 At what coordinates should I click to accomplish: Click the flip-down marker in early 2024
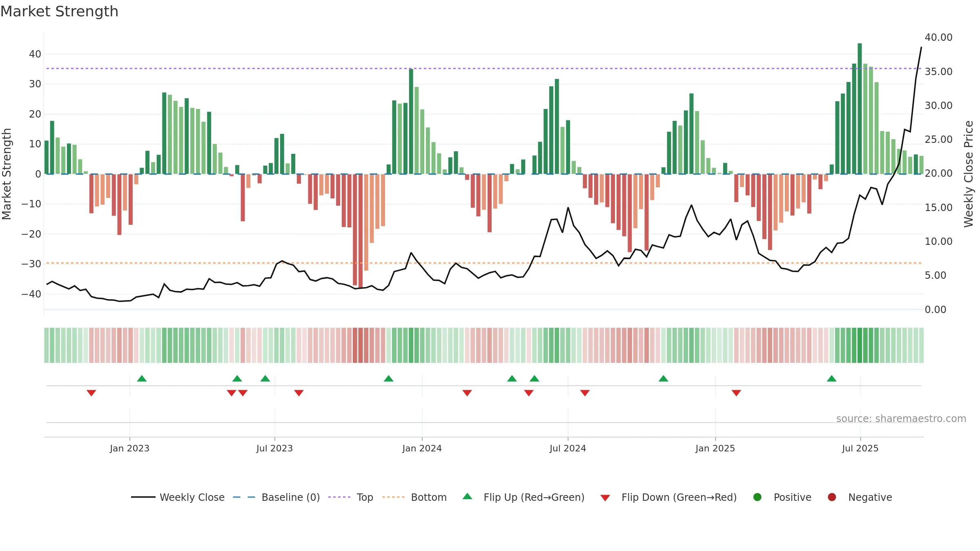pyautogui.click(x=467, y=393)
